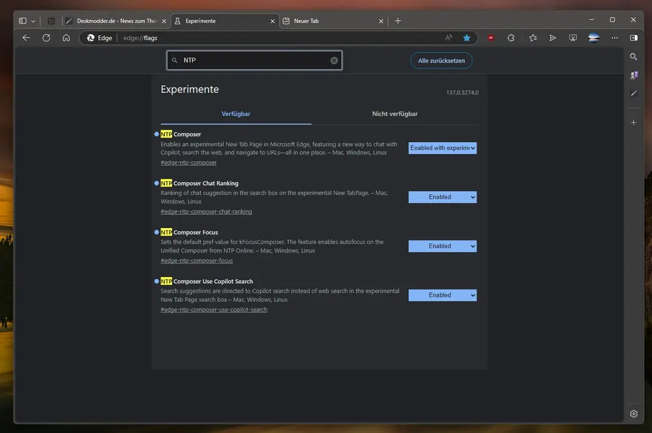
Task: Open the second sidebar app icon below search
Action: click(x=634, y=75)
